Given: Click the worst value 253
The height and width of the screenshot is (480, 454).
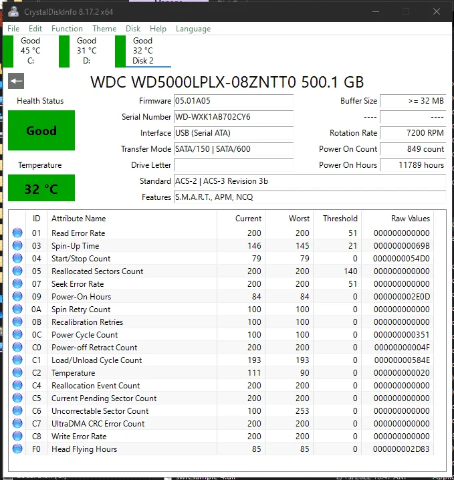Looking at the screenshot, I should pyautogui.click(x=302, y=411).
